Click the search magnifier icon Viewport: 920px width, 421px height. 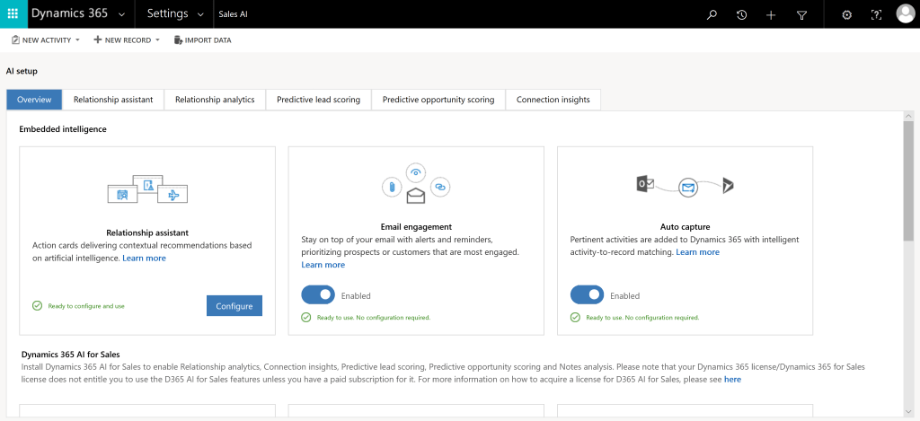point(712,14)
